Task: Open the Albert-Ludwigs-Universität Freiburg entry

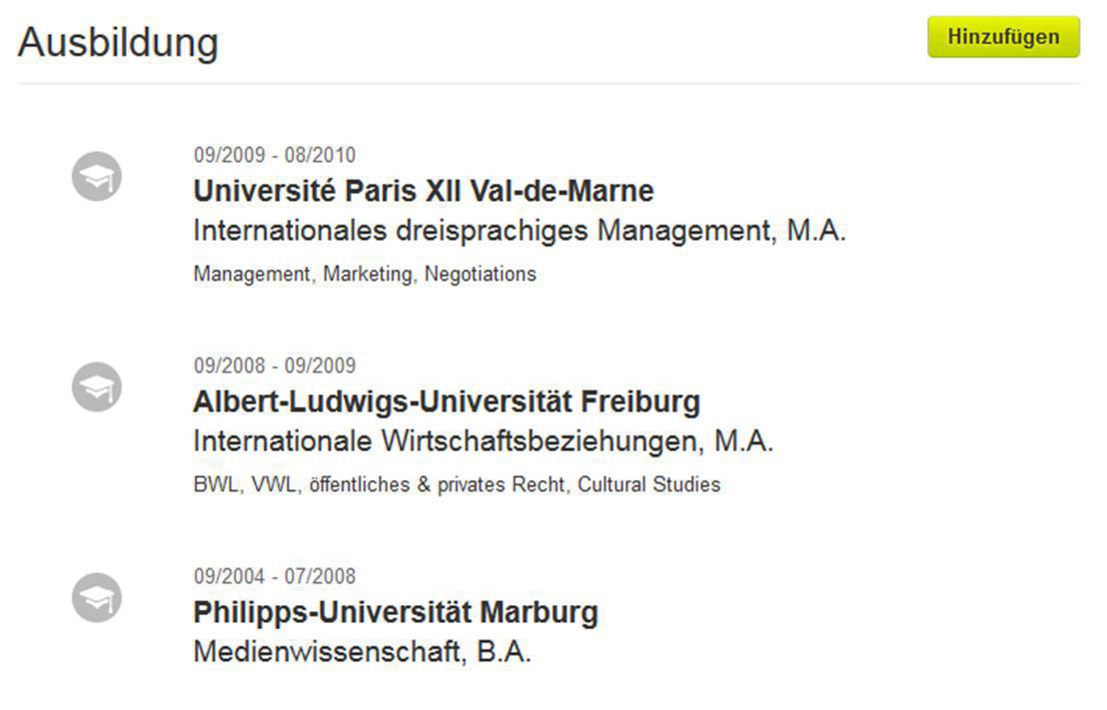Action: pos(447,401)
